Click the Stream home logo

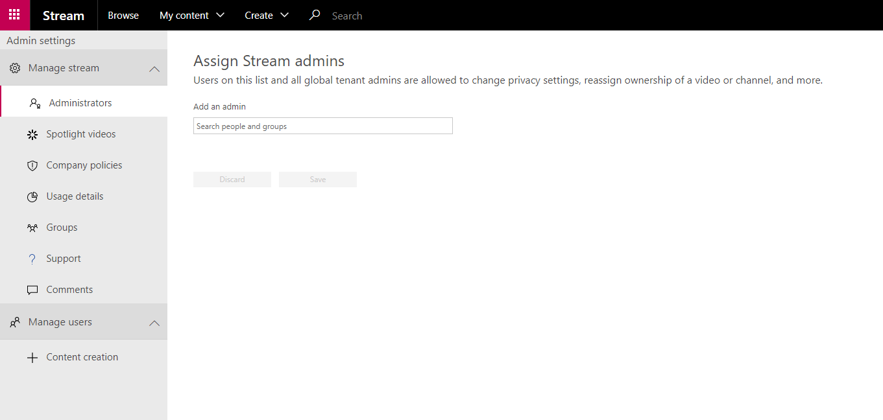coord(64,16)
